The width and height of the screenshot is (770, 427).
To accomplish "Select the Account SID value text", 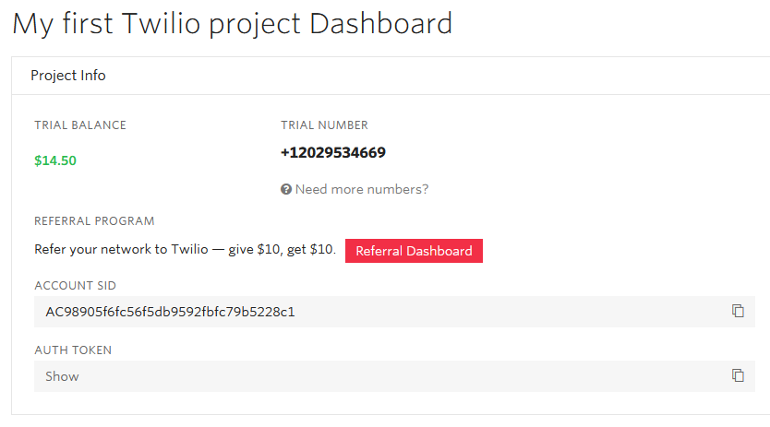I will [x=170, y=312].
